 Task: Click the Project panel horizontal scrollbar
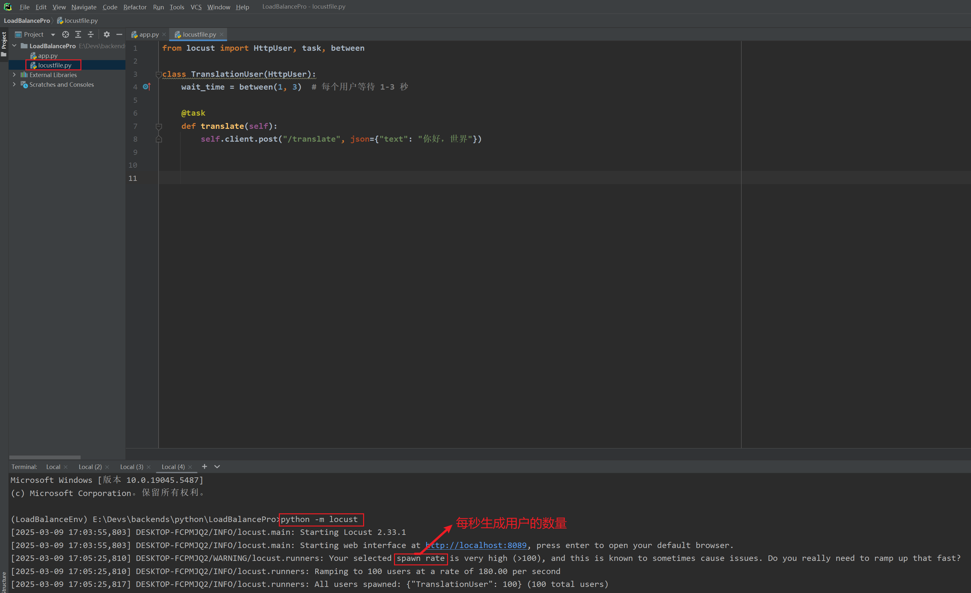(45, 457)
